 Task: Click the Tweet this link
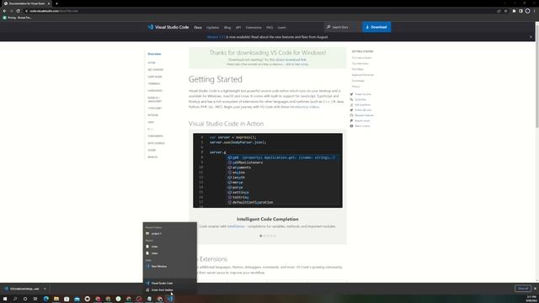coord(363,94)
